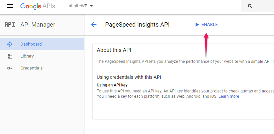The height and width of the screenshot is (134, 274).
Task: Click the API Manager logo icon
Action: tap(10, 25)
